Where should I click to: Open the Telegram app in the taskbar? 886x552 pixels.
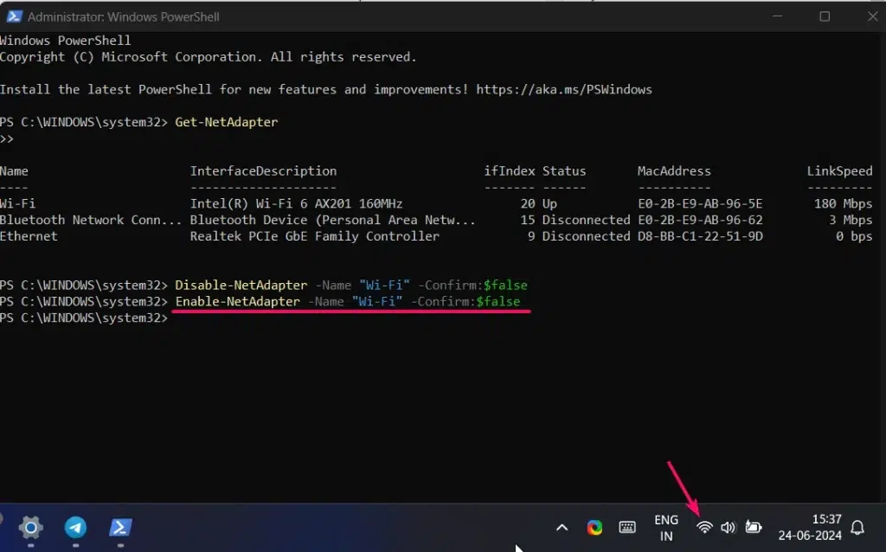(x=75, y=528)
